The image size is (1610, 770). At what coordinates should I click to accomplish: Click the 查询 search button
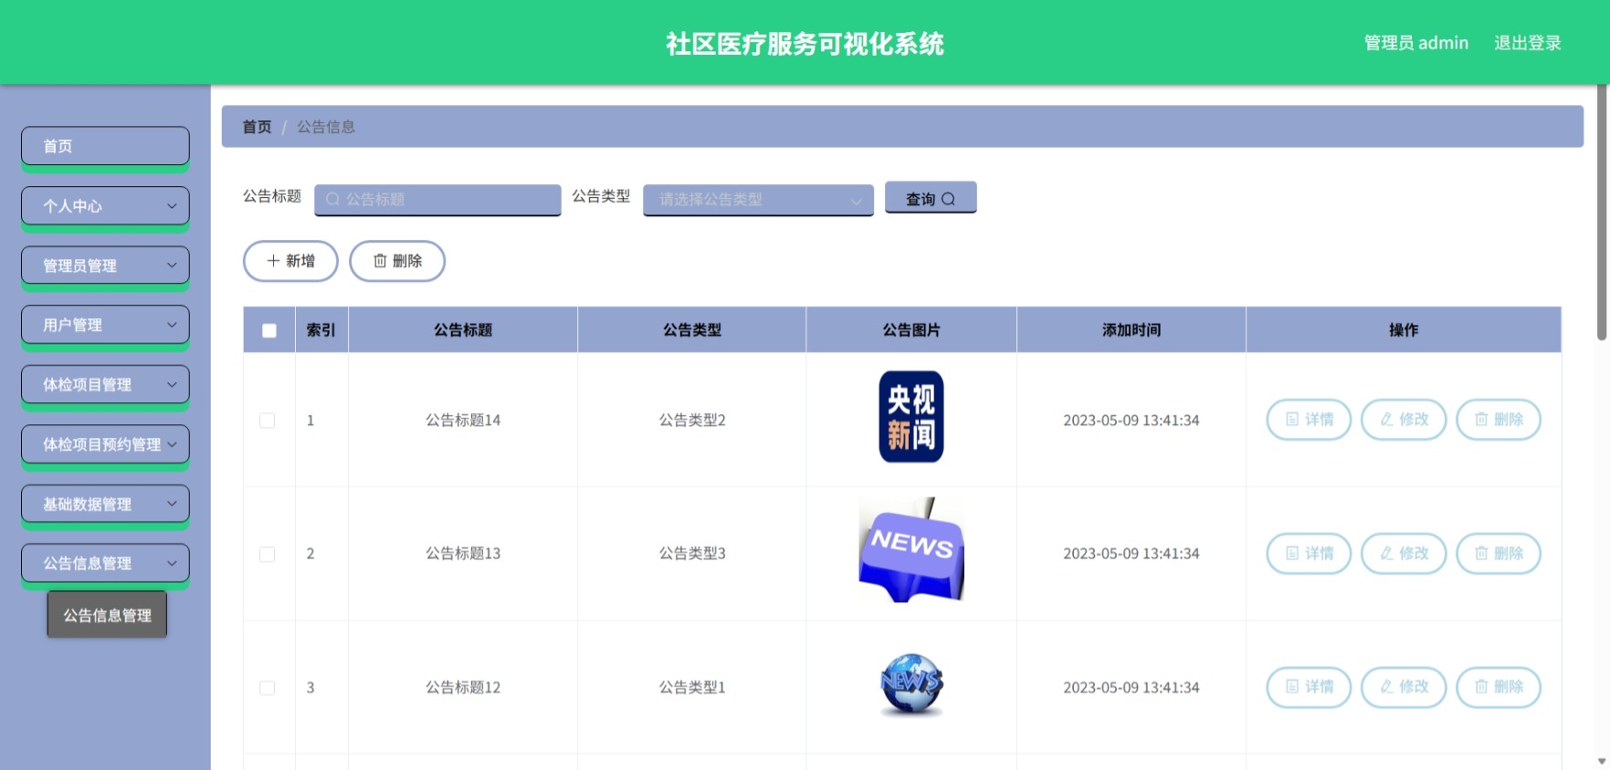[931, 198]
